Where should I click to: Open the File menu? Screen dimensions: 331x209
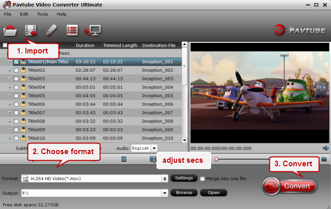pyautogui.click(x=8, y=14)
